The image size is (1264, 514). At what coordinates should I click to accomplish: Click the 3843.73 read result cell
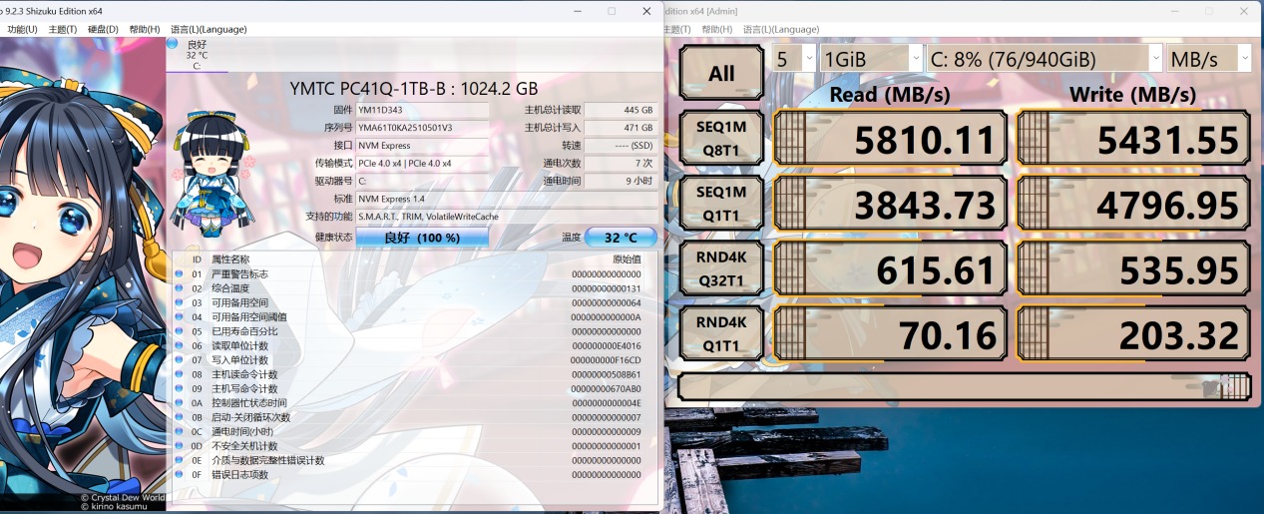coord(890,203)
